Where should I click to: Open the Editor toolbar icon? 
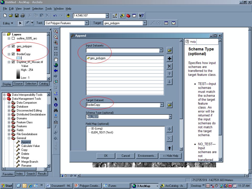[115, 15]
